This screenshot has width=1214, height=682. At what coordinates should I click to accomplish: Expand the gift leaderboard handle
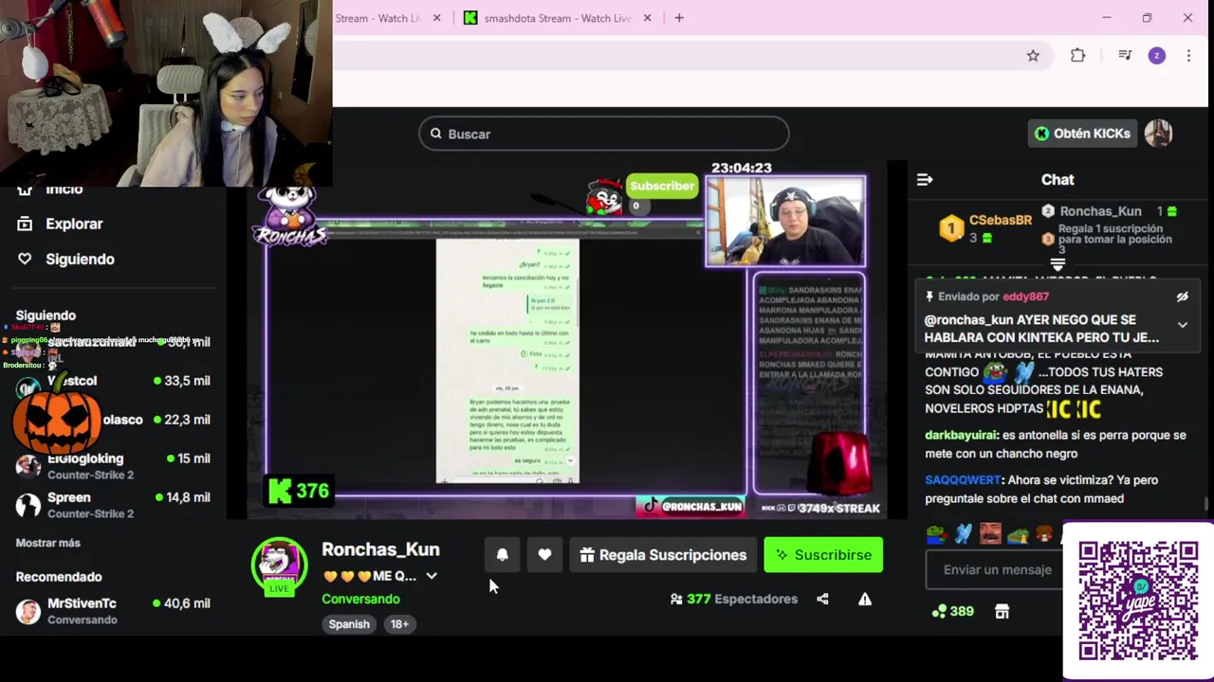click(x=1058, y=264)
